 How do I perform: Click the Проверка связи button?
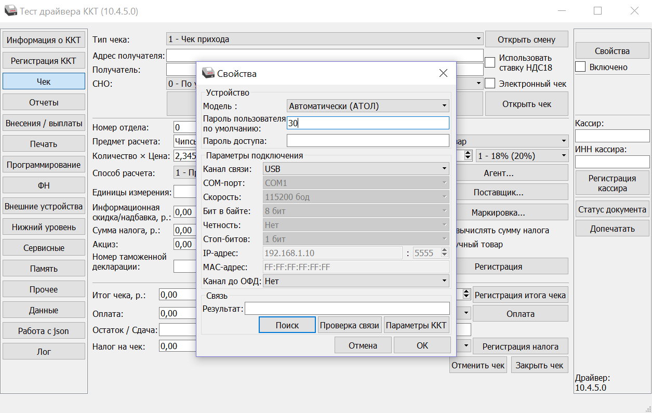350,325
